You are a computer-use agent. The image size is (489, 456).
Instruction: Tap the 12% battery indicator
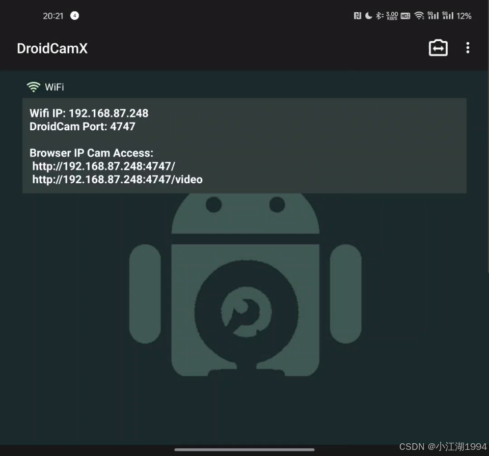click(x=464, y=16)
